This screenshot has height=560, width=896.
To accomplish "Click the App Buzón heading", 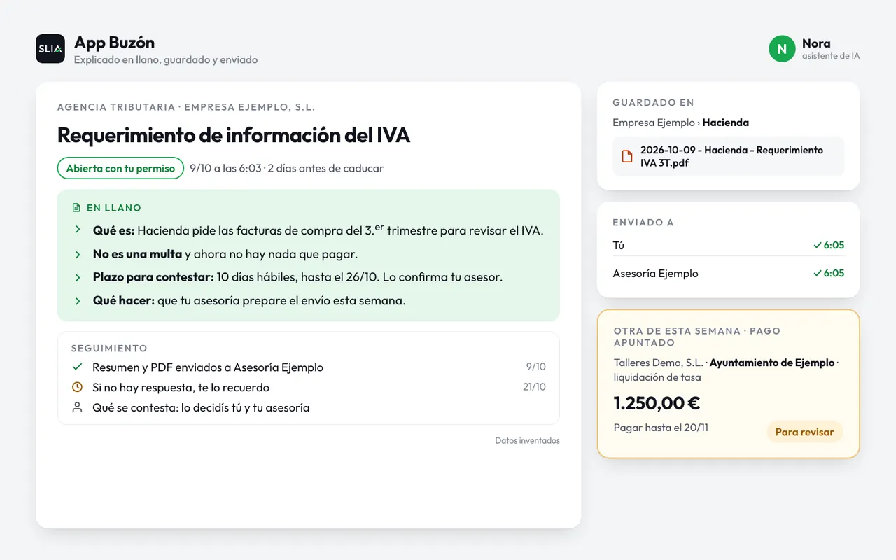I will (114, 43).
